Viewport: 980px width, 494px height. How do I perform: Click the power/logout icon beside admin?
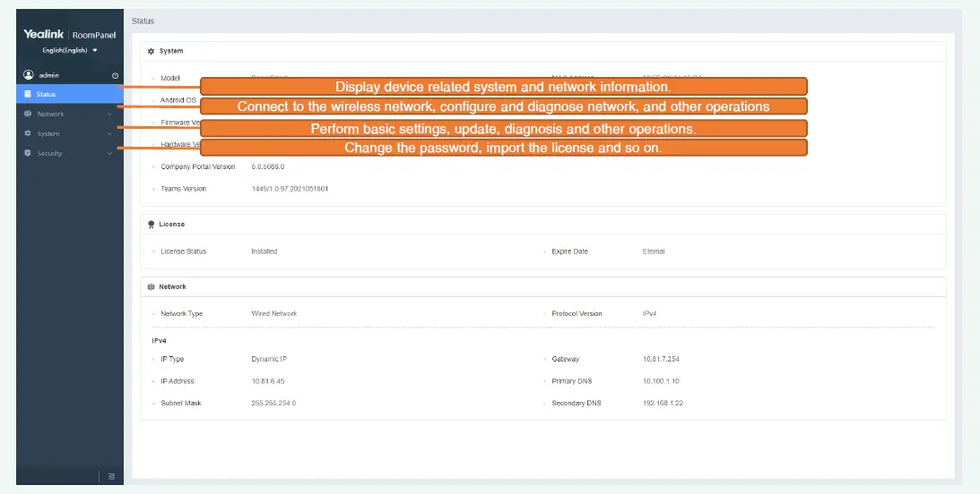pos(115,75)
